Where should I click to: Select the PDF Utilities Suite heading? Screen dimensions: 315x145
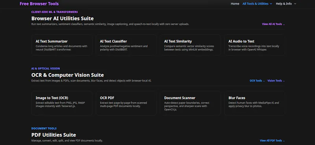tap(54, 135)
